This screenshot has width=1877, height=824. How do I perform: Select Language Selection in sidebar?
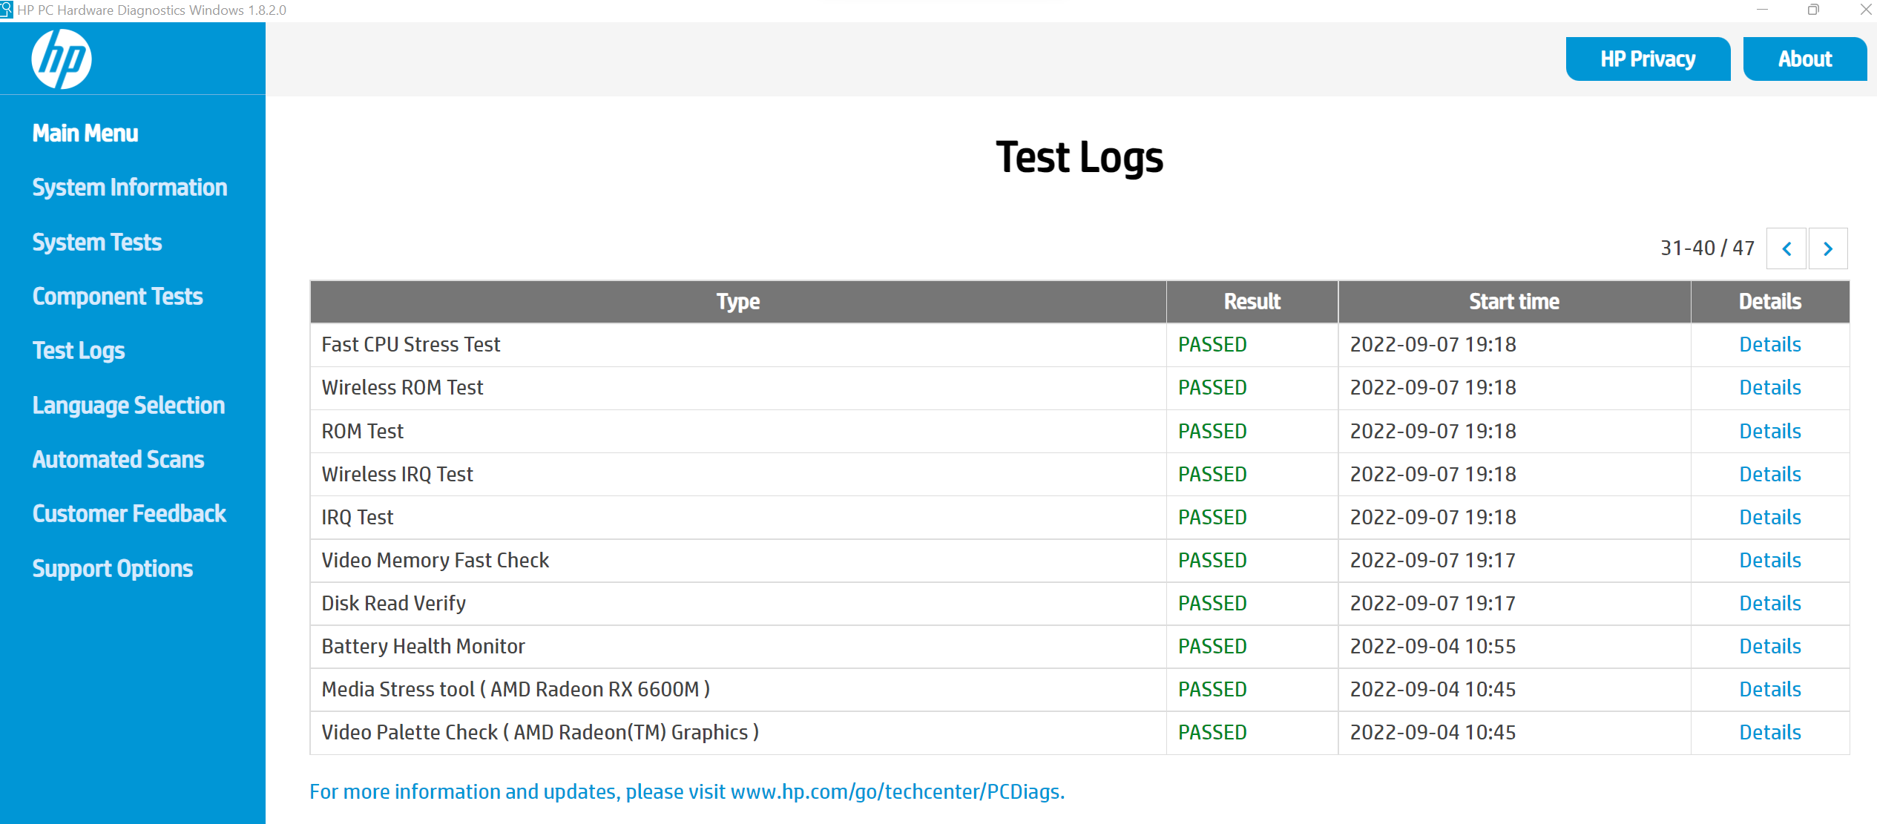(128, 406)
